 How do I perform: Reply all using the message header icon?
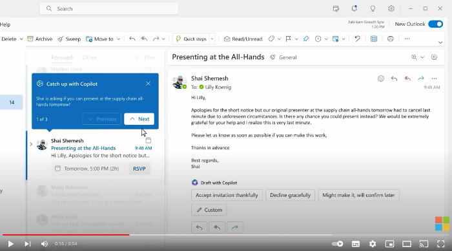coord(407,79)
